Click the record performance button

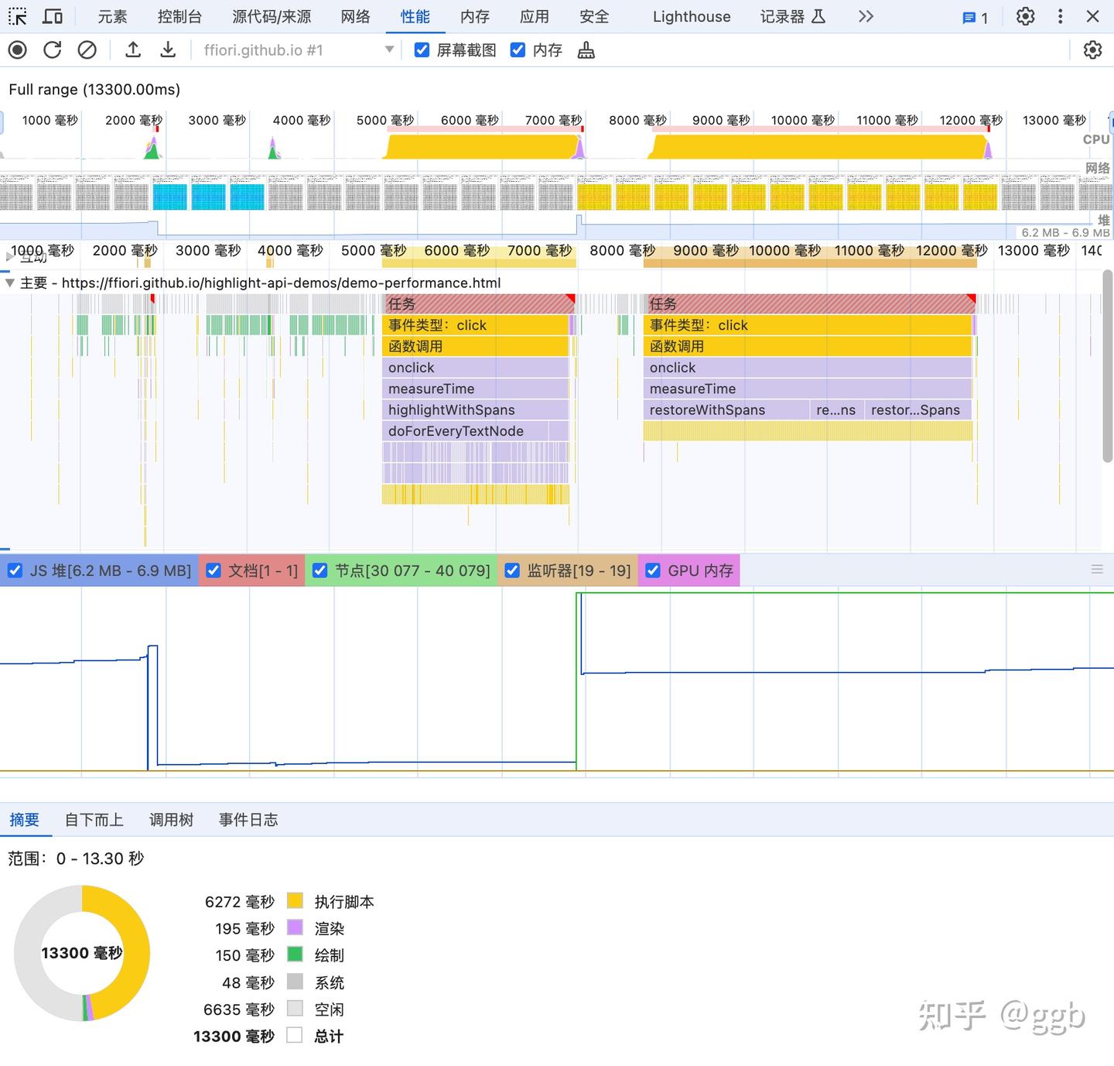click(17, 50)
